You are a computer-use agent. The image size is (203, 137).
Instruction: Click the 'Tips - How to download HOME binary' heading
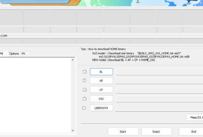click(103, 49)
